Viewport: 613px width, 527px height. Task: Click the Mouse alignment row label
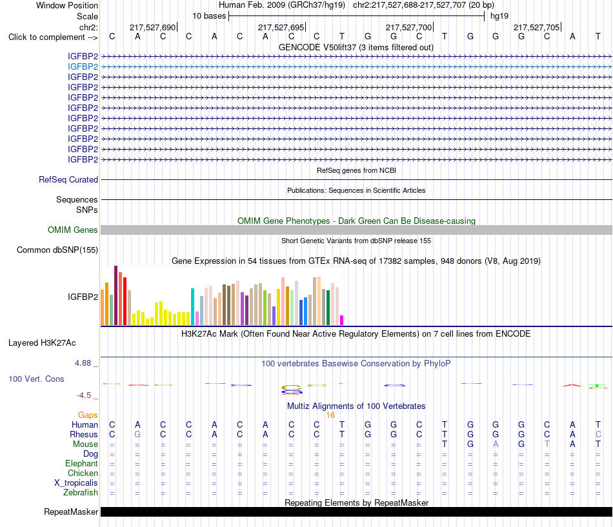pos(85,444)
